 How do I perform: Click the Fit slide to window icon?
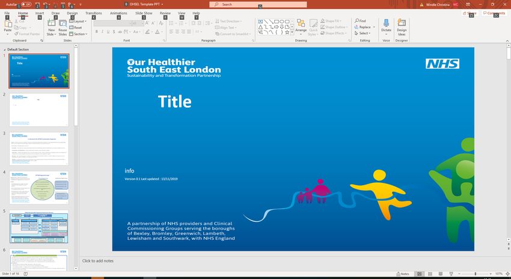pos(507,274)
